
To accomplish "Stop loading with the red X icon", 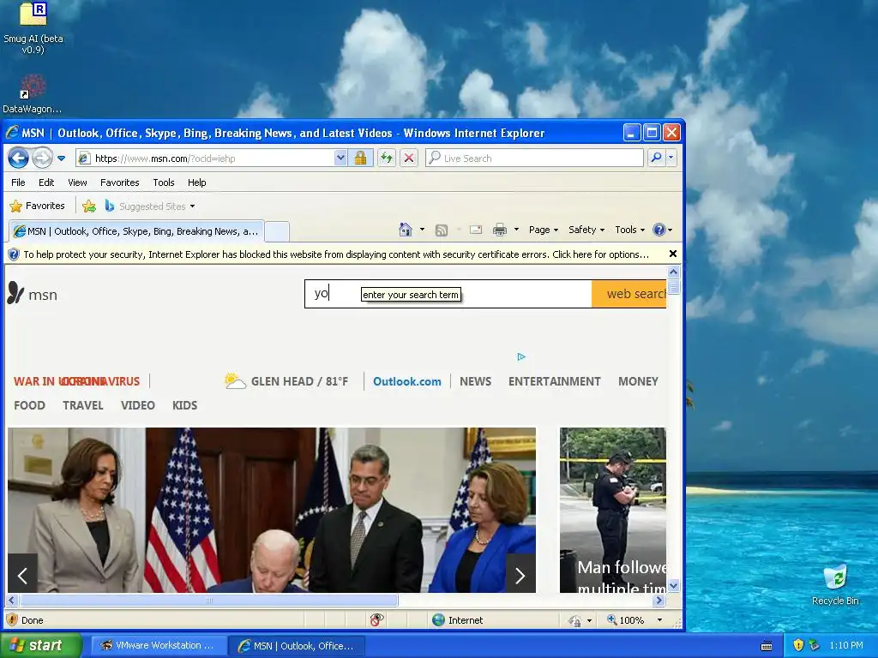I will click(409, 159).
